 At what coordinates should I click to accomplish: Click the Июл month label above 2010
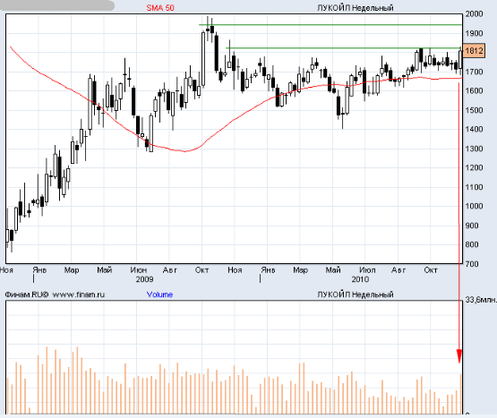[367, 270]
